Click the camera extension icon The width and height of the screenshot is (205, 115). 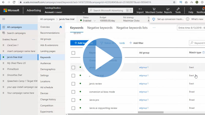[186, 2]
